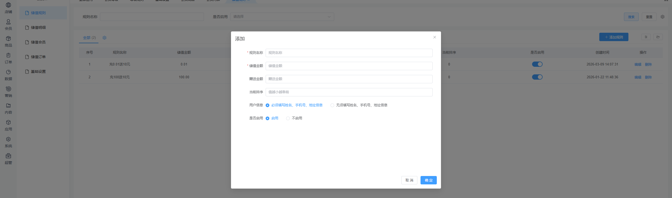Click 删除 for the 2026-01-22 row

click(648, 77)
